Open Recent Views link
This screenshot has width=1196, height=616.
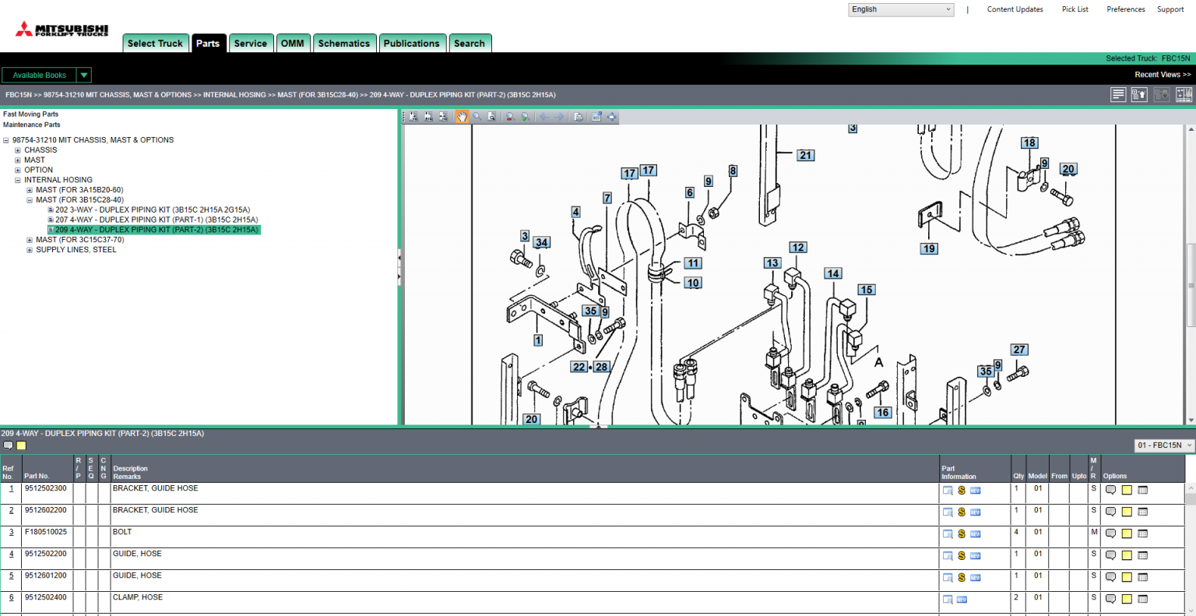tap(1163, 75)
